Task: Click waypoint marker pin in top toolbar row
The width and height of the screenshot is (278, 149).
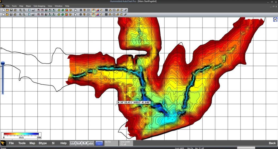Action: pyautogui.click(x=84, y=10)
